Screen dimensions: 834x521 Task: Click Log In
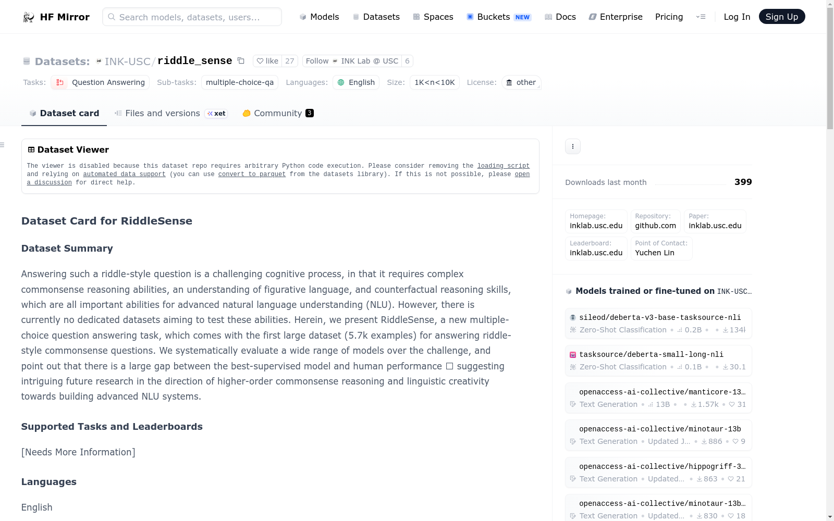737,17
